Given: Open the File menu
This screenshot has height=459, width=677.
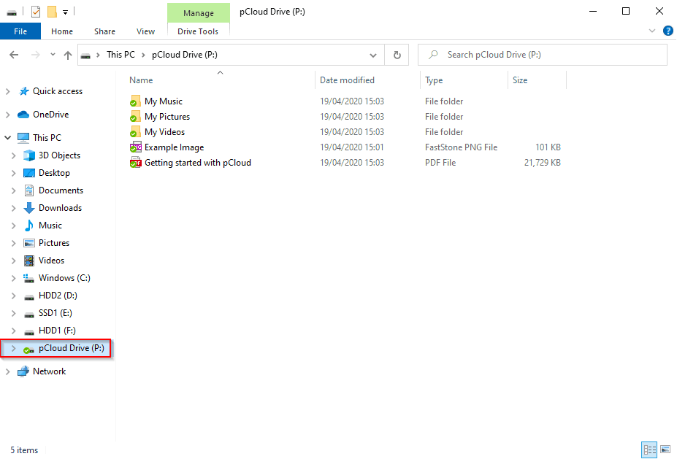Looking at the screenshot, I should pos(20,31).
